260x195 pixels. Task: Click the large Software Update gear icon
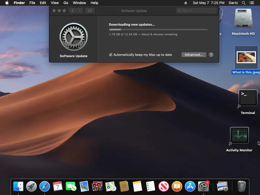74,37
